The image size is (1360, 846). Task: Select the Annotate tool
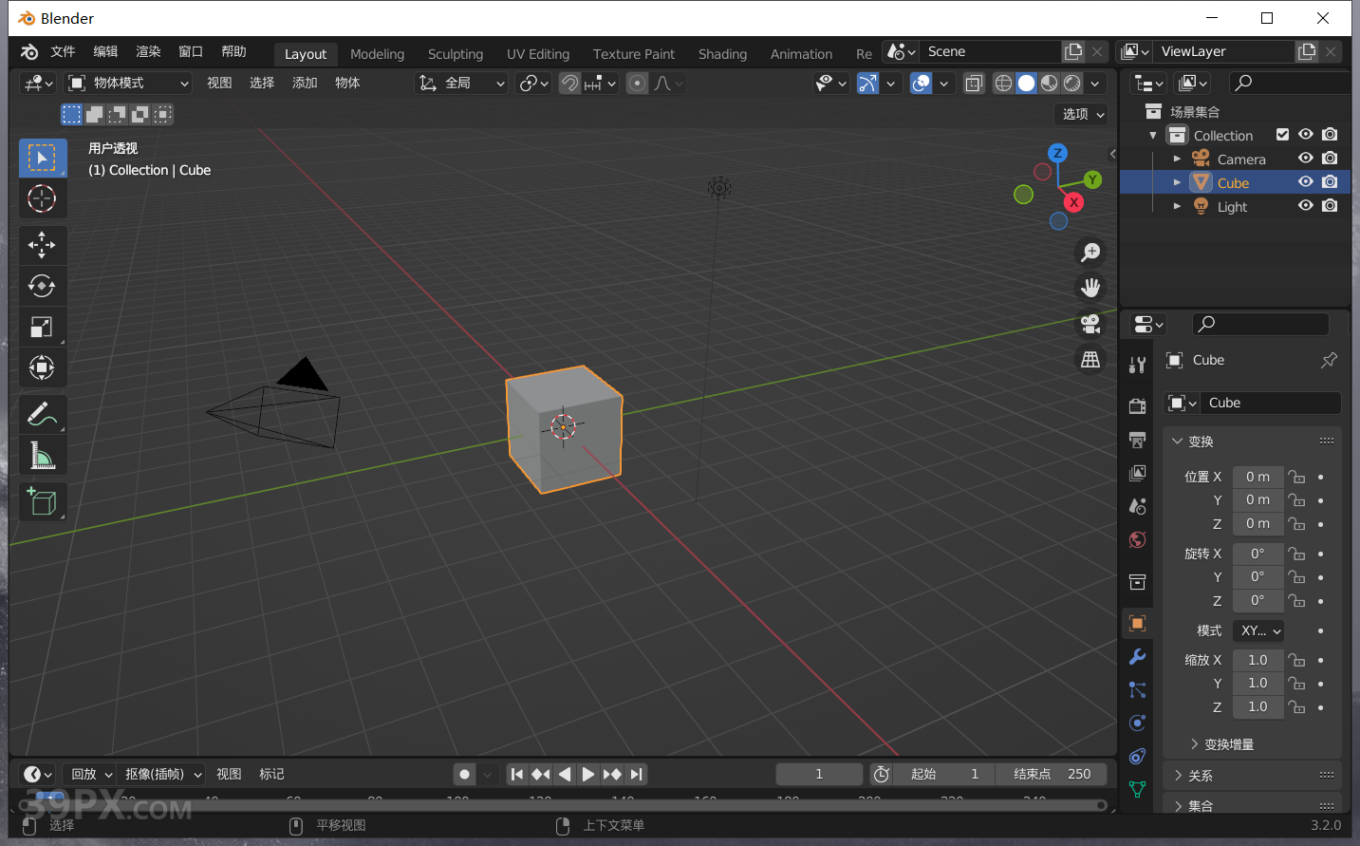coord(43,413)
